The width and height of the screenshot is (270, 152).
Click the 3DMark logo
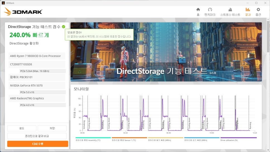tap(23, 11)
